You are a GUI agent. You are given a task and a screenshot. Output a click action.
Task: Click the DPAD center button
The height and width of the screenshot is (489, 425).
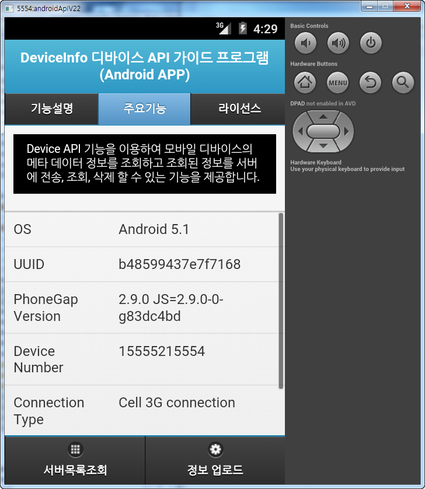tap(323, 131)
